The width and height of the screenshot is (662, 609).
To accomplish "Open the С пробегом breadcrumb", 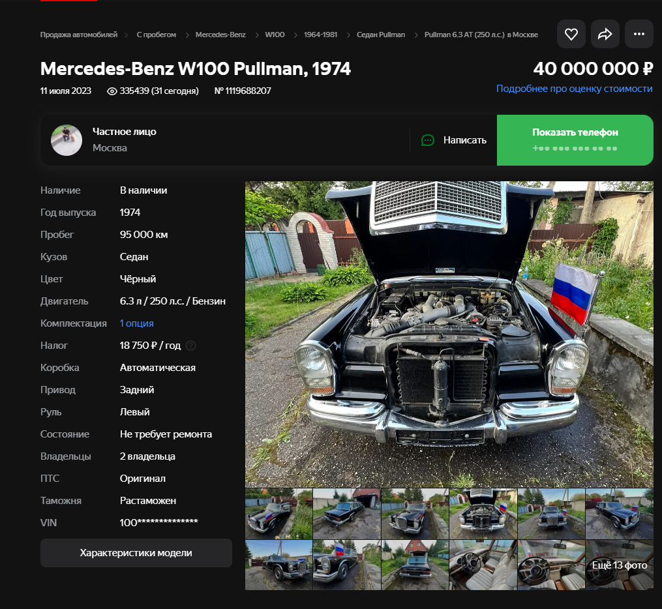I will pyautogui.click(x=157, y=35).
